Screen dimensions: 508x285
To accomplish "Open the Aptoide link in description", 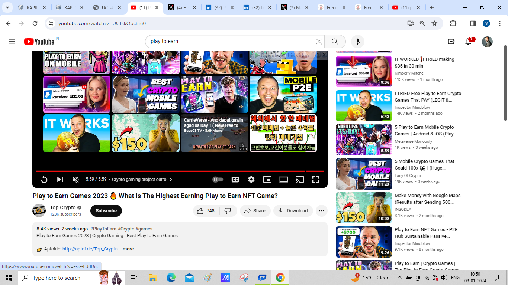I will click(90, 249).
